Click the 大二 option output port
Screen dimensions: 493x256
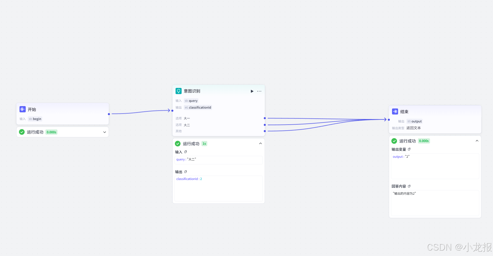pyautogui.click(x=265, y=125)
